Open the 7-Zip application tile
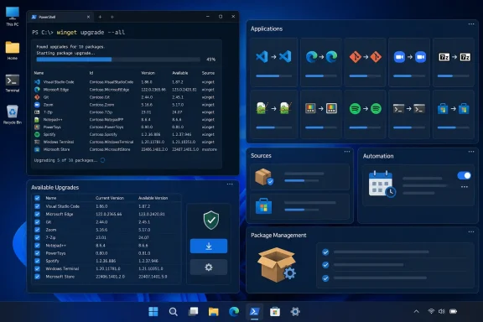The image size is (483, 322). 454,62
